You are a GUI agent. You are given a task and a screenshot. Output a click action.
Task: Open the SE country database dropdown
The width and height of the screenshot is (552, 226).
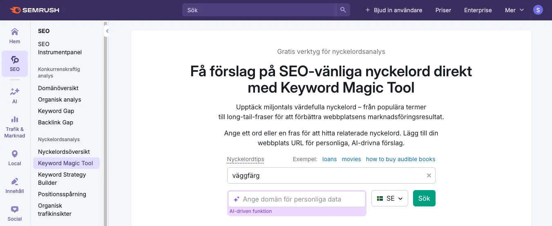[390, 198]
